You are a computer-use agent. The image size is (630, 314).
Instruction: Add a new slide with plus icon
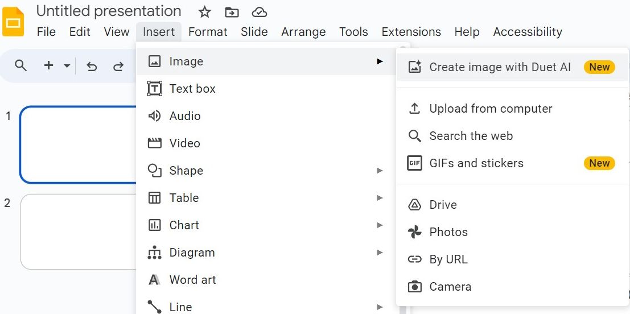point(49,65)
